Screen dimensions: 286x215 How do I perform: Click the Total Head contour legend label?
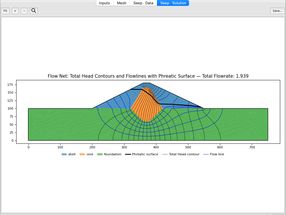coord(184,154)
